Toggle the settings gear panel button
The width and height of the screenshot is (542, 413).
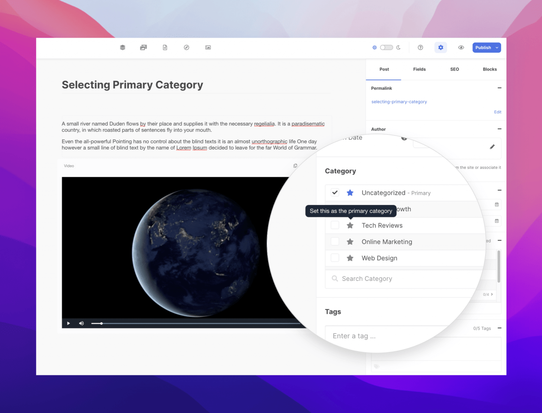coord(441,47)
